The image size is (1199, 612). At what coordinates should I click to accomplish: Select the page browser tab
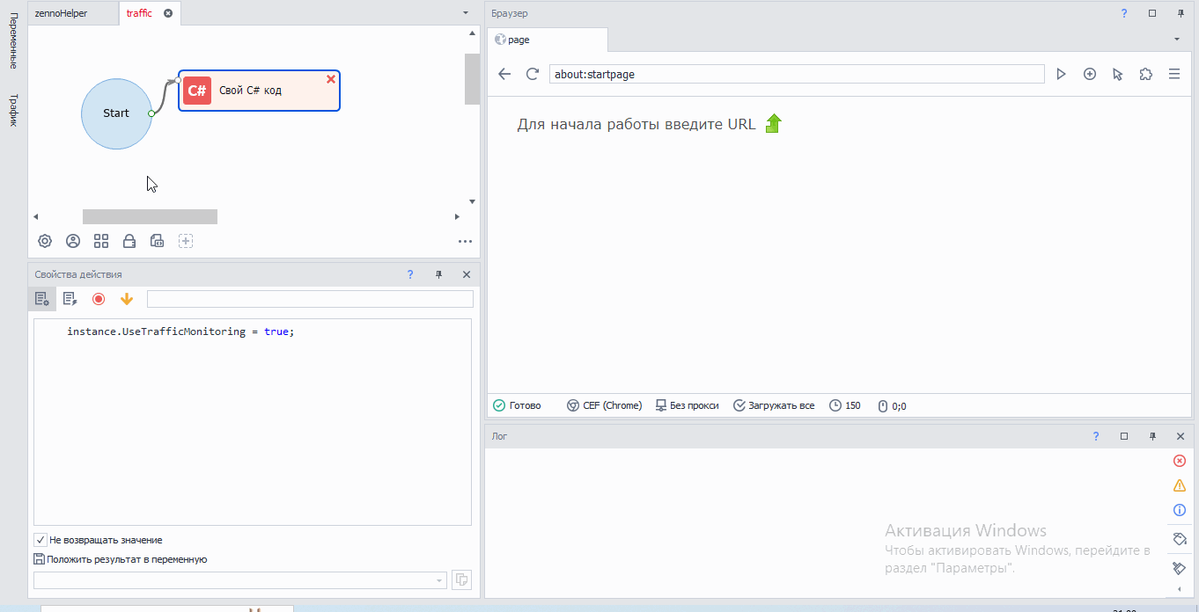(547, 40)
